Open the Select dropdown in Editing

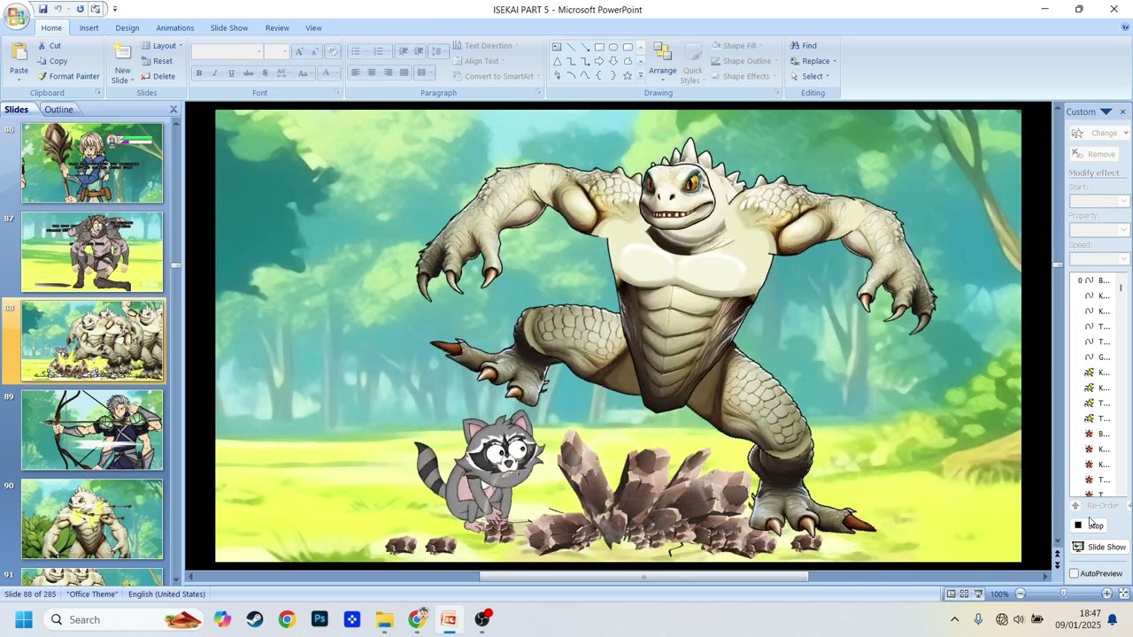click(810, 76)
